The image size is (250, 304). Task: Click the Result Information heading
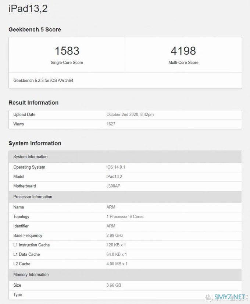pos(33,103)
